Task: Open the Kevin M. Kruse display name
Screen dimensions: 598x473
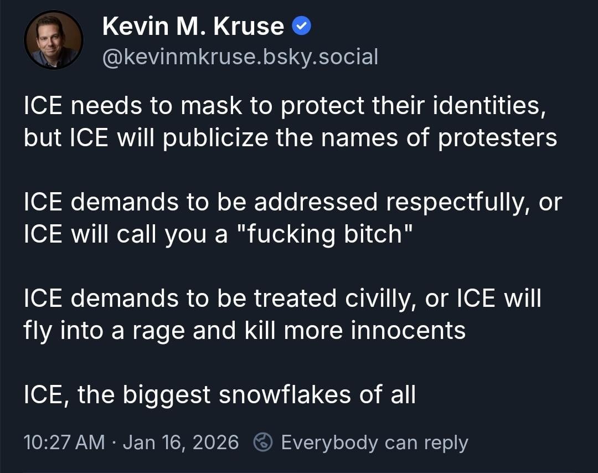Action: click(x=193, y=26)
